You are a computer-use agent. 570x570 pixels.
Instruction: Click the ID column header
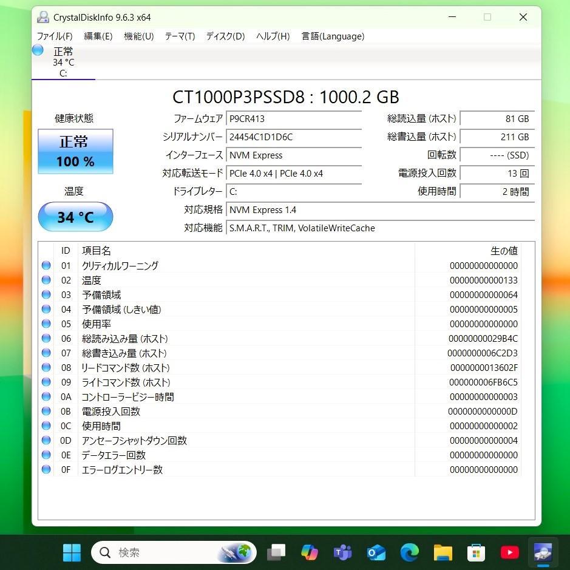coord(66,251)
